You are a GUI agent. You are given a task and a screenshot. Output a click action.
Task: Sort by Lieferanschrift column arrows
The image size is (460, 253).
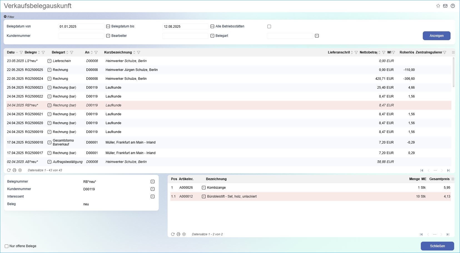coord(352,52)
